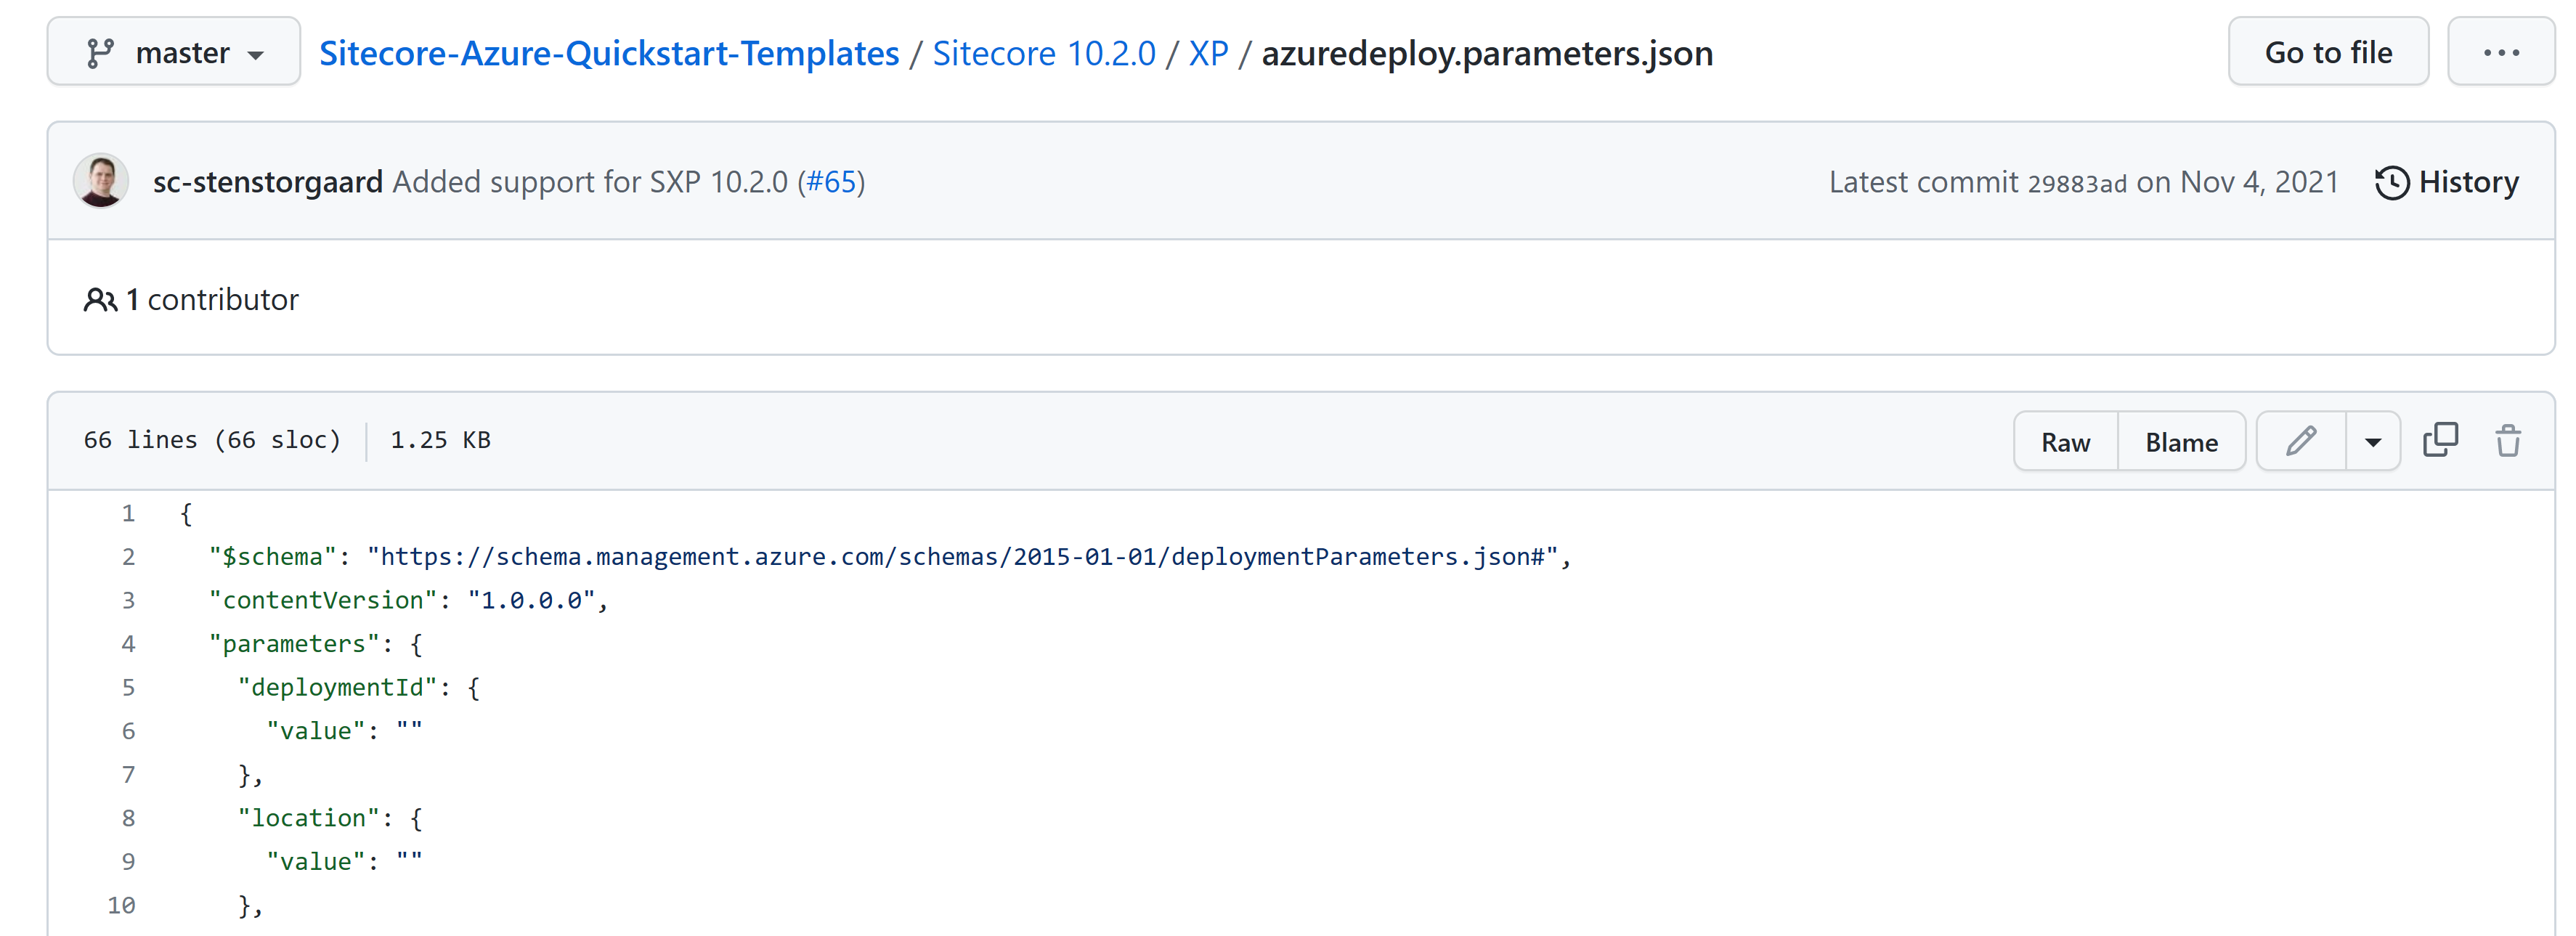This screenshot has height=936, width=2576.
Task: Expand the edit options dropdown arrow
Action: (x=2373, y=441)
